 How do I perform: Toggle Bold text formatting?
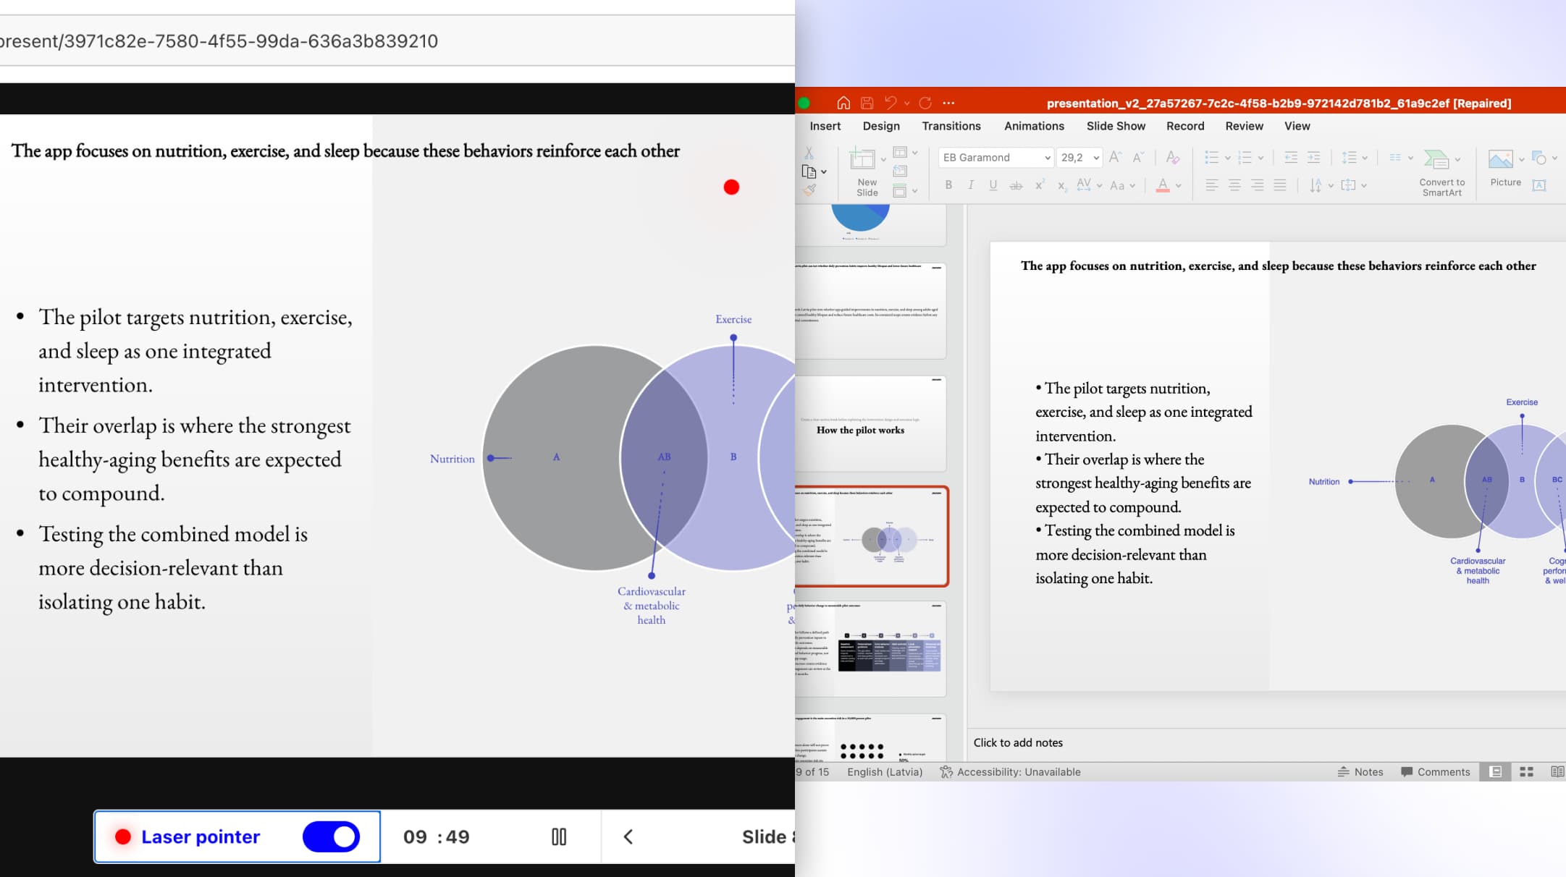tap(948, 185)
